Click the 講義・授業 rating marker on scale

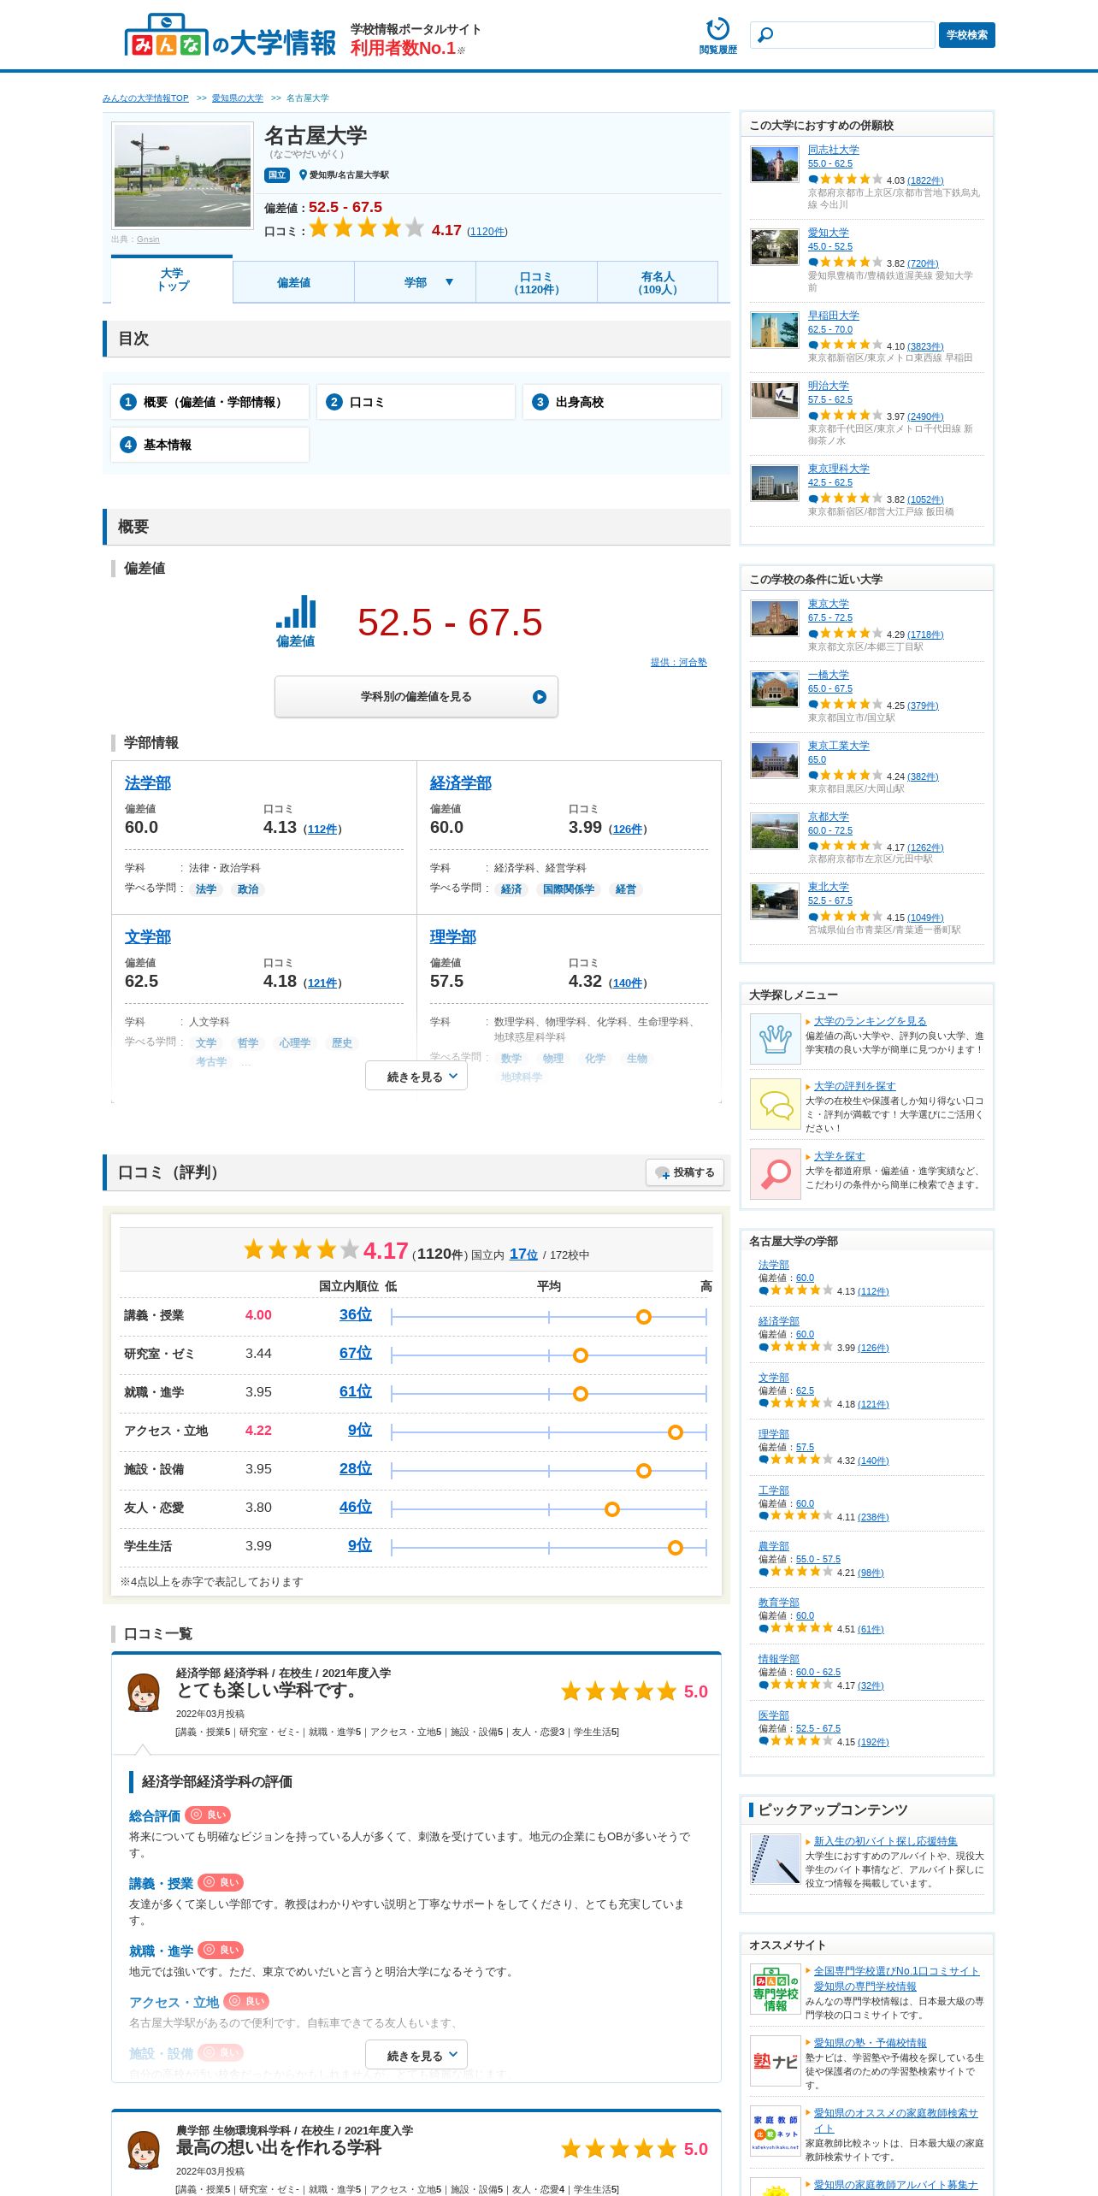click(644, 1317)
